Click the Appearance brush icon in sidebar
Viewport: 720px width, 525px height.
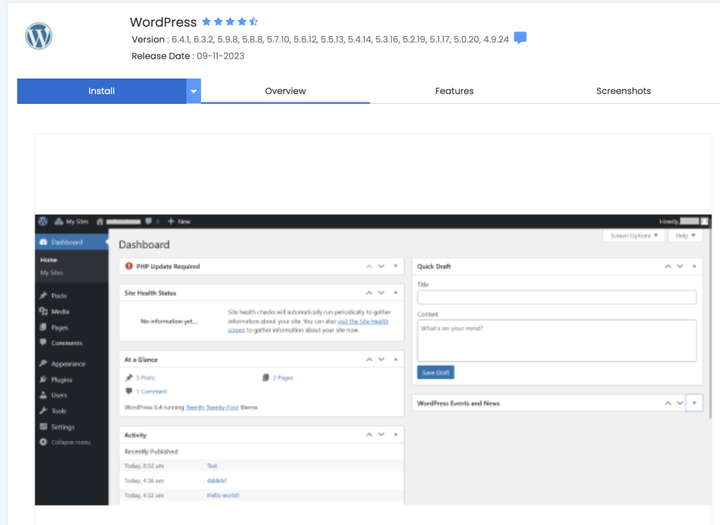coord(43,363)
